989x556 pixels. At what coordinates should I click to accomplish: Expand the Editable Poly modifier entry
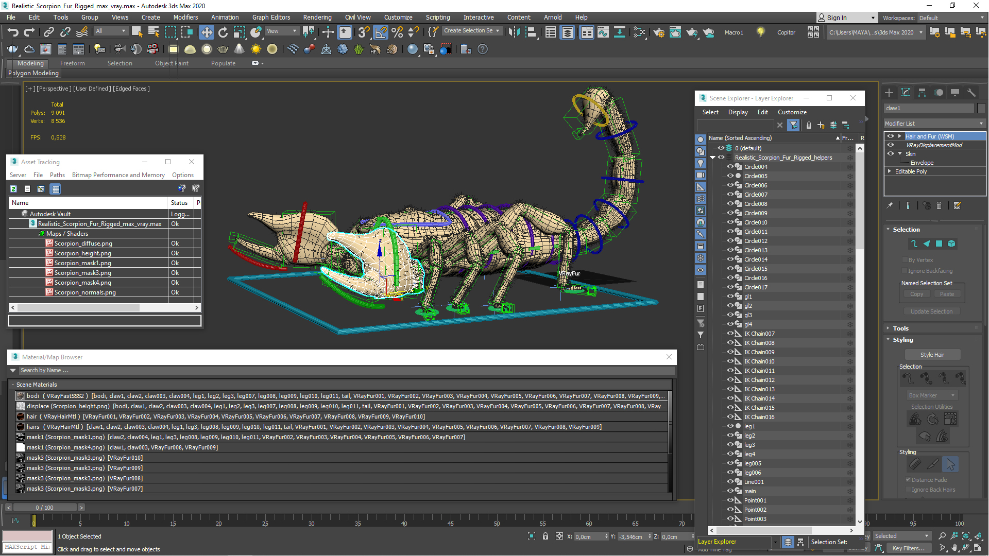[x=890, y=171]
